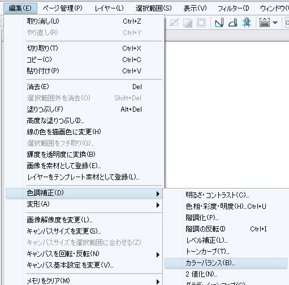The height and width of the screenshot is (285, 289).
Task: Open the 表示(V) menu
Action: 195,8
